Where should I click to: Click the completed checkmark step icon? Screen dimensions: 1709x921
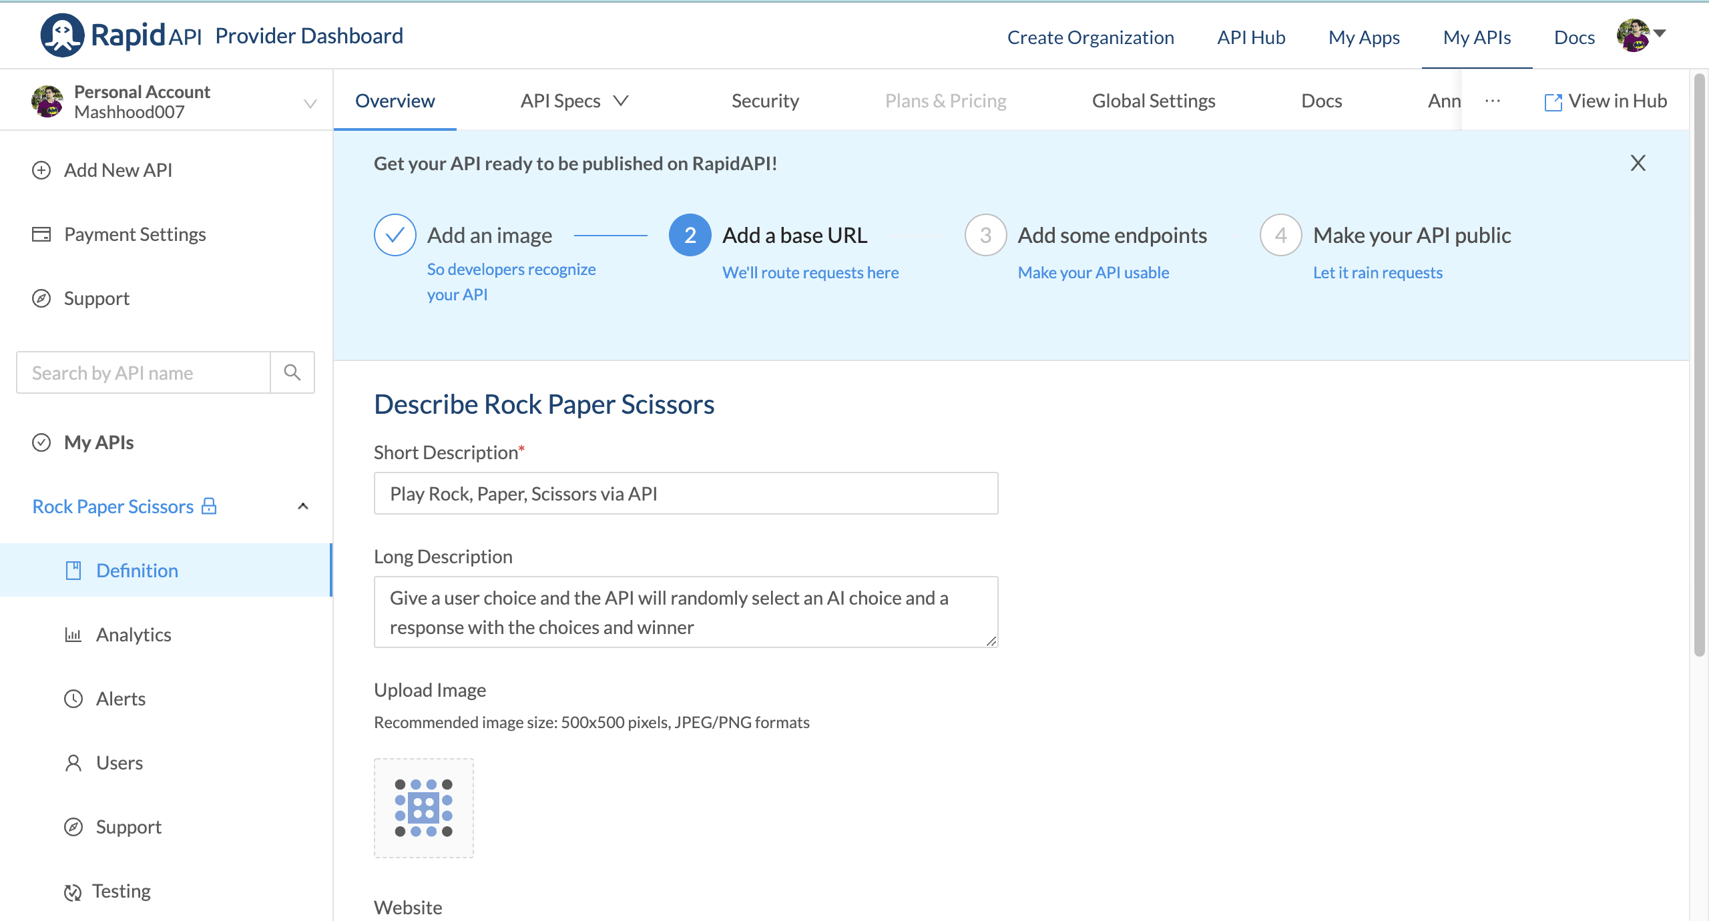pyautogui.click(x=395, y=235)
